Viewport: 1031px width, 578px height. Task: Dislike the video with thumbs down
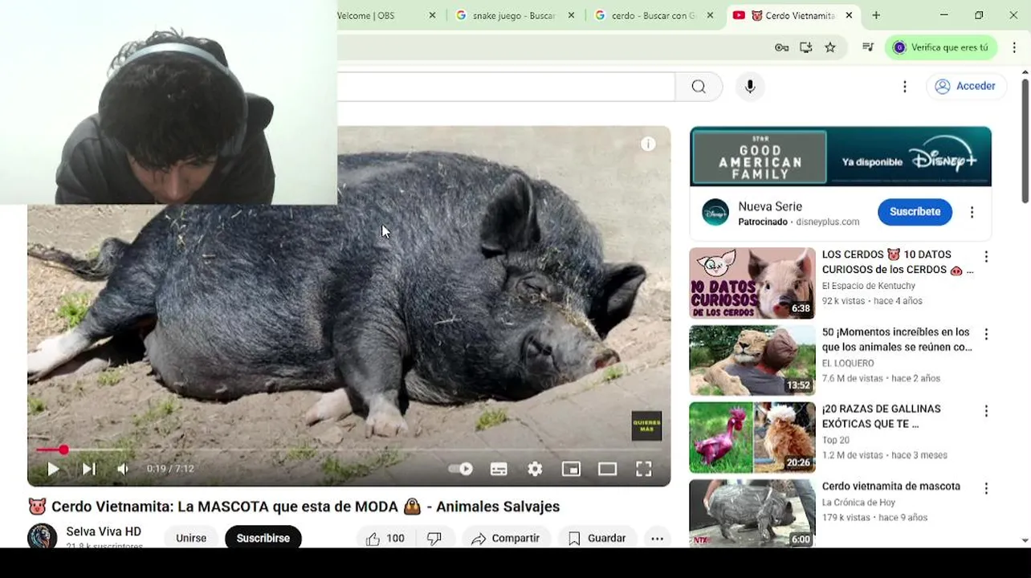(434, 539)
